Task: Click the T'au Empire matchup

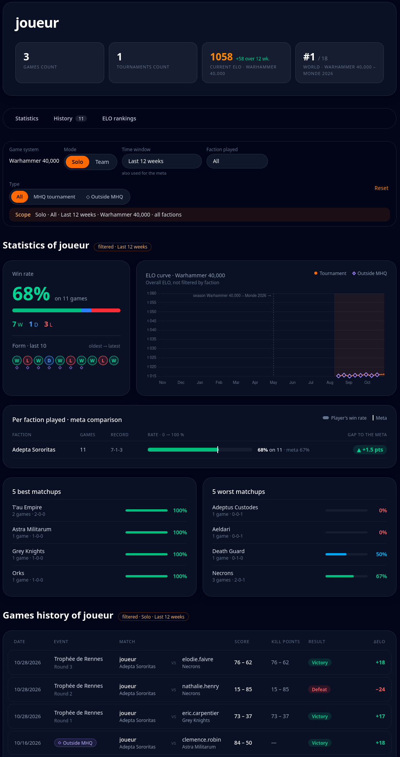Action: click(x=100, y=510)
